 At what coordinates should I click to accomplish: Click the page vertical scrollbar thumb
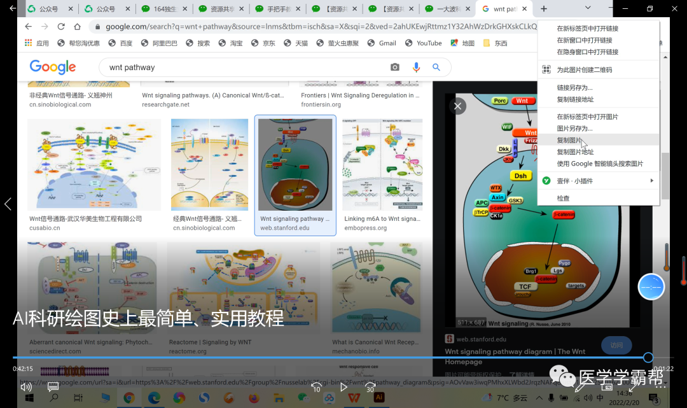point(665,175)
